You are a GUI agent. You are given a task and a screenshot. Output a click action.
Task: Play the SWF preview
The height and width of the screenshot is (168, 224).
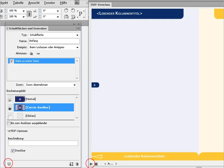click(x=91, y=164)
